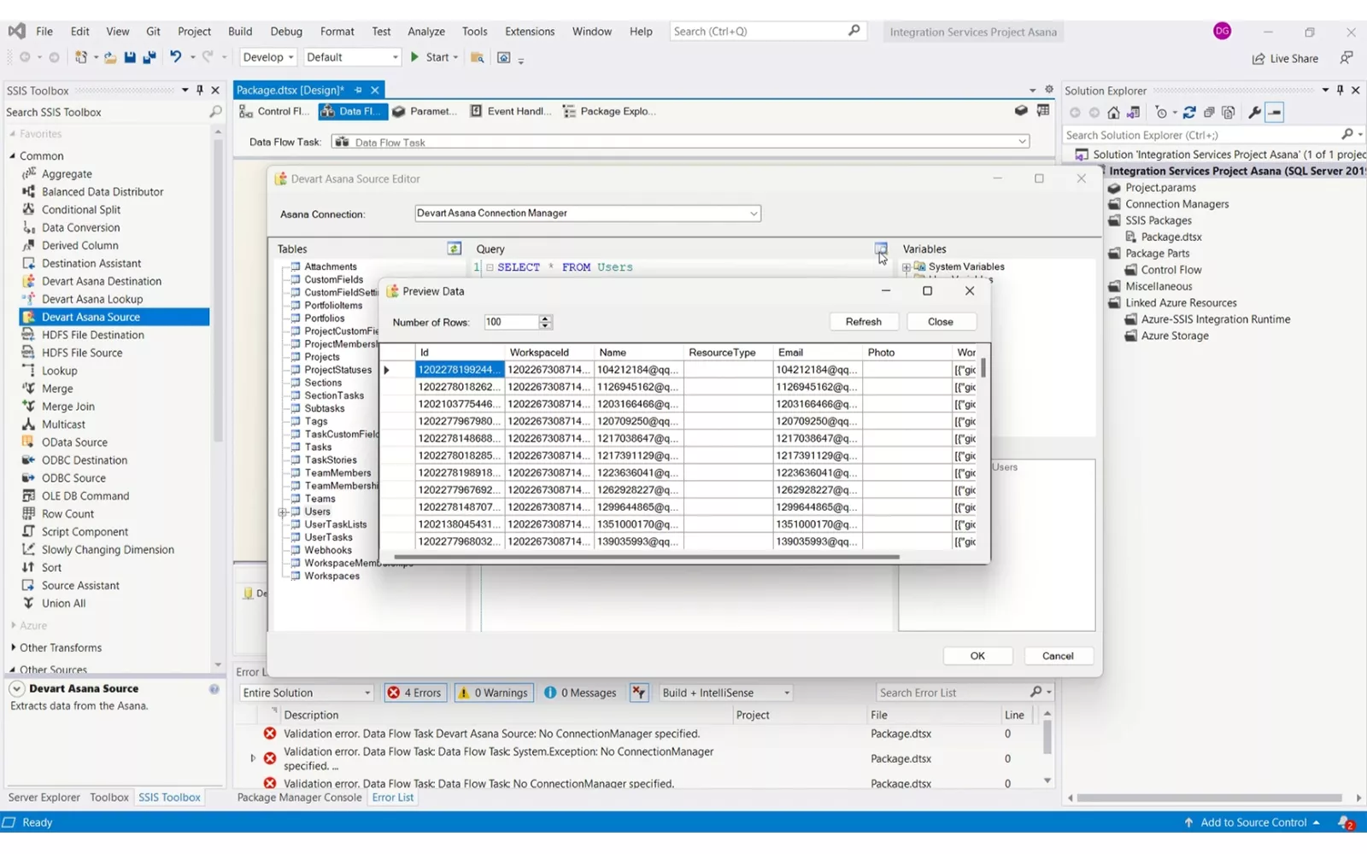Click the refresh tables icon beside Tables
Image resolution: width=1367 pixels, height=854 pixels.
[454, 249]
